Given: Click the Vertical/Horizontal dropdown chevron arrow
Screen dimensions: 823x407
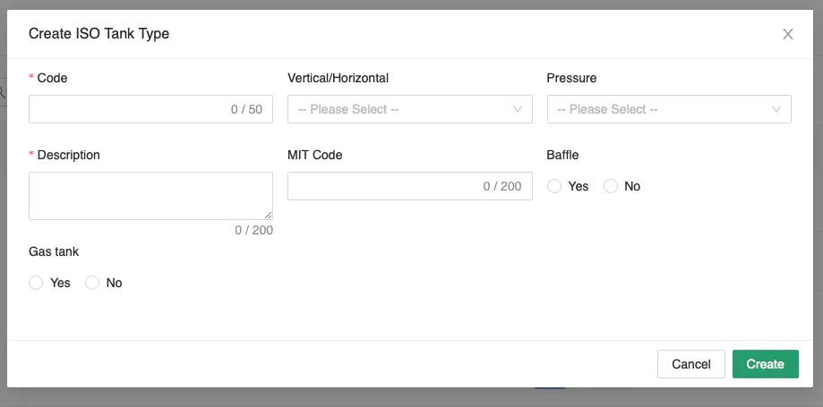Looking at the screenshot, I should coord(518,109).
